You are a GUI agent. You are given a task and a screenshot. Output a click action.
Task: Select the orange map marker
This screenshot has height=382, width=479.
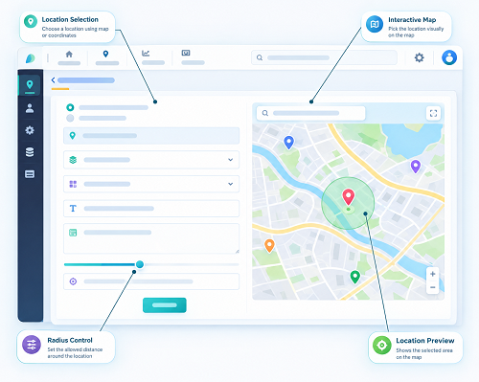(269, 246)
